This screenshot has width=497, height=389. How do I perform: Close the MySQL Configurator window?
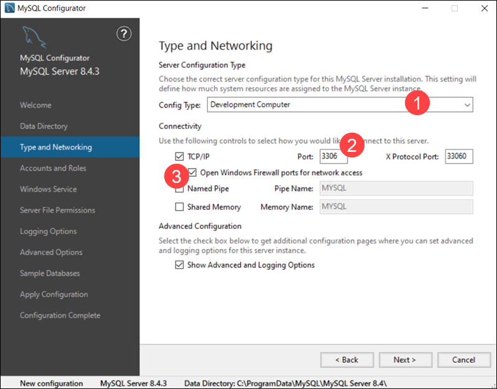click(484, 9)
